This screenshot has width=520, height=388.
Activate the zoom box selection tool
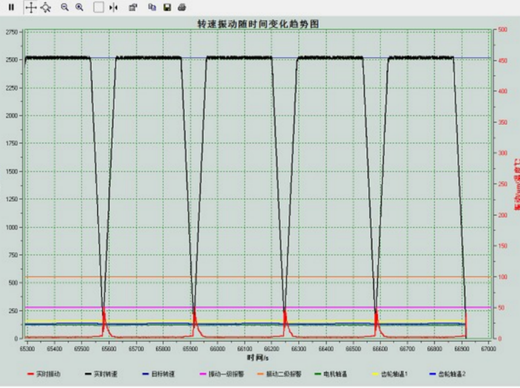[x=99, y=7]
